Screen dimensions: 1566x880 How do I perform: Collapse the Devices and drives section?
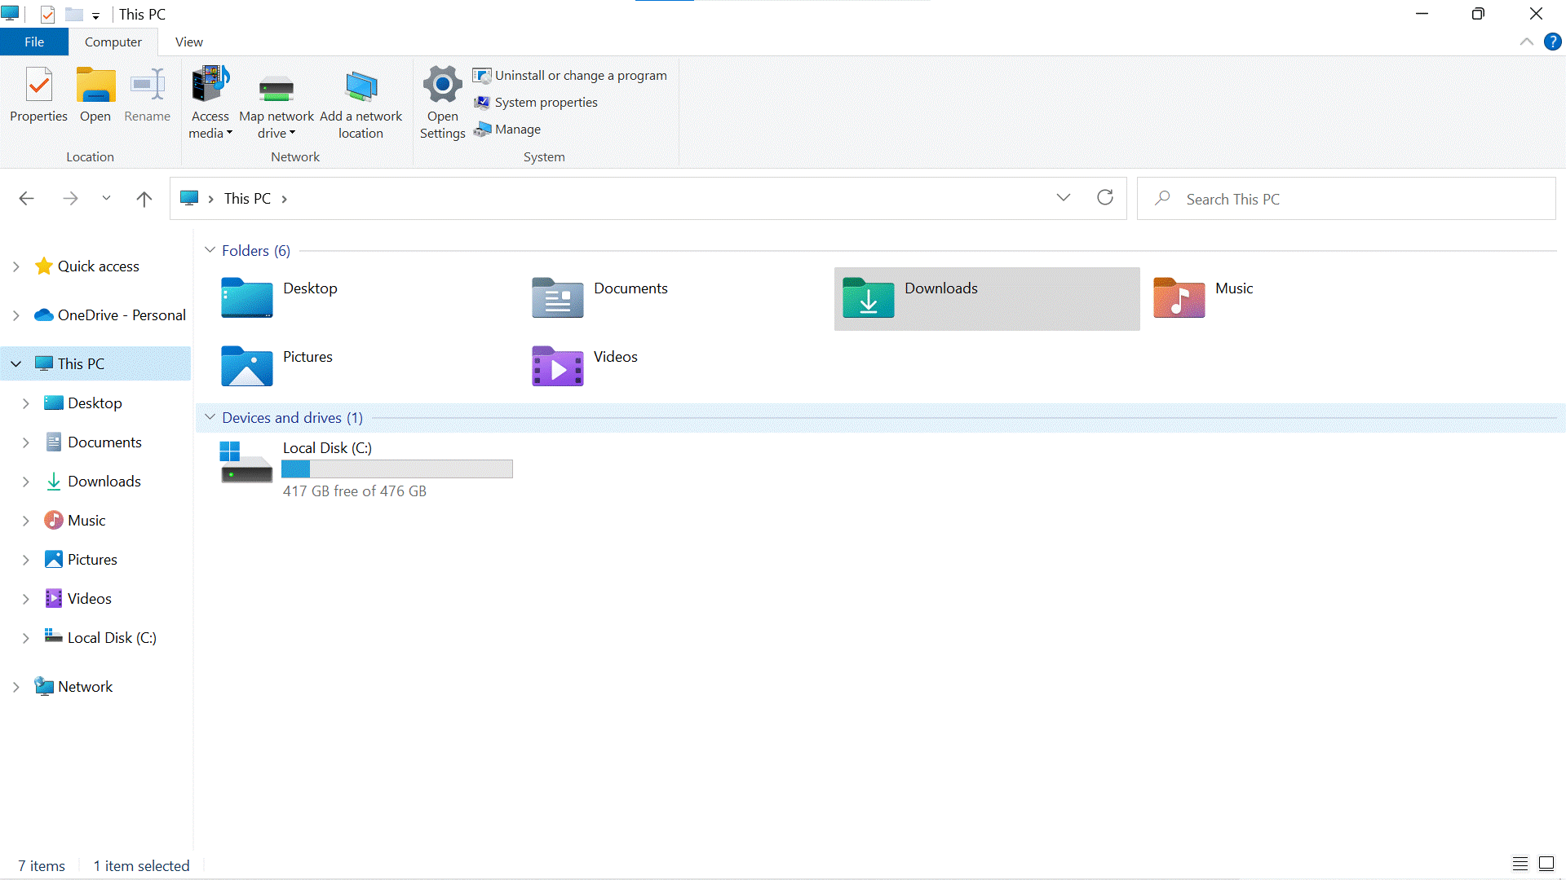click(210, 417)
